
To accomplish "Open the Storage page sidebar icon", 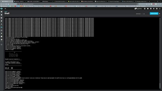I will tap(2, 15).
